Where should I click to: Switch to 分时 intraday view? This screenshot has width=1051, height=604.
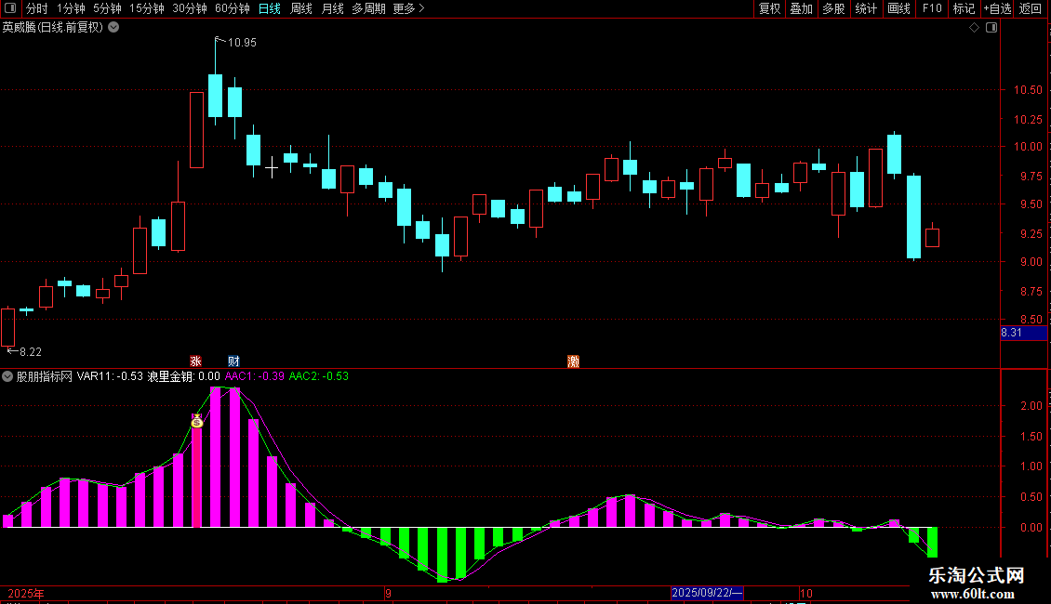[37, 8]
